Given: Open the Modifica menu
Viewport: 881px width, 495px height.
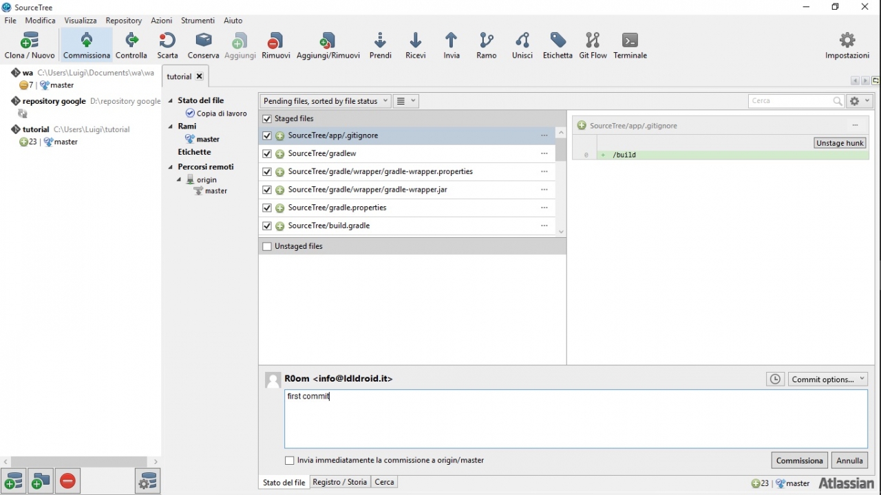Looking at the screenshot, I should coord(40,21).
